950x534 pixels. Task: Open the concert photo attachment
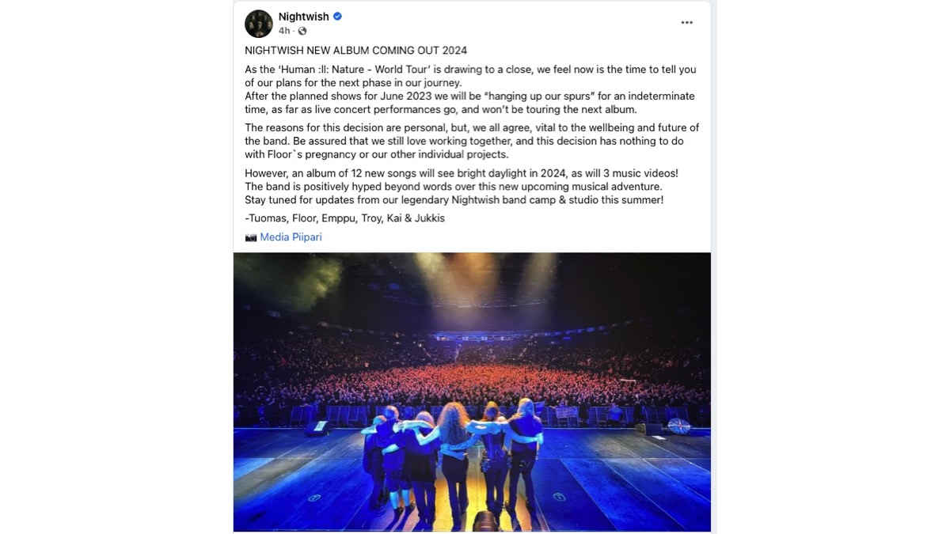point(472,392)
